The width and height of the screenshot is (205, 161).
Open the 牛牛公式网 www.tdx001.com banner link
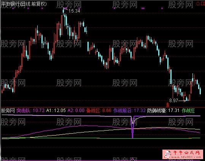tap(183, 154)
